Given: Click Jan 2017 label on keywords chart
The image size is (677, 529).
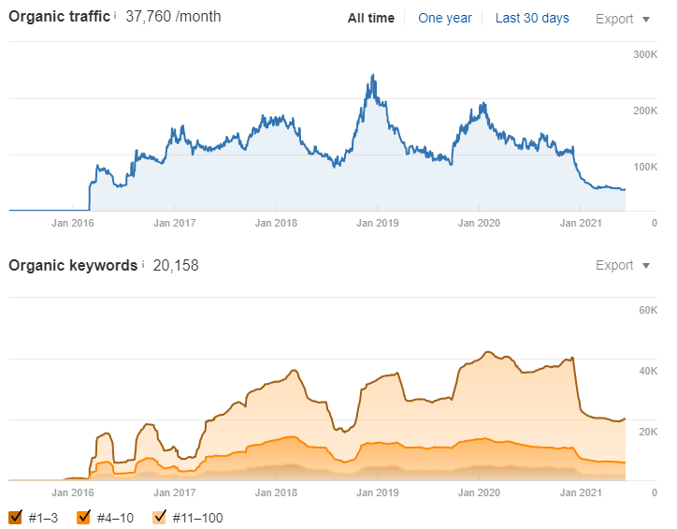Looking at the screenshot, I should click(x=175, y=492).
